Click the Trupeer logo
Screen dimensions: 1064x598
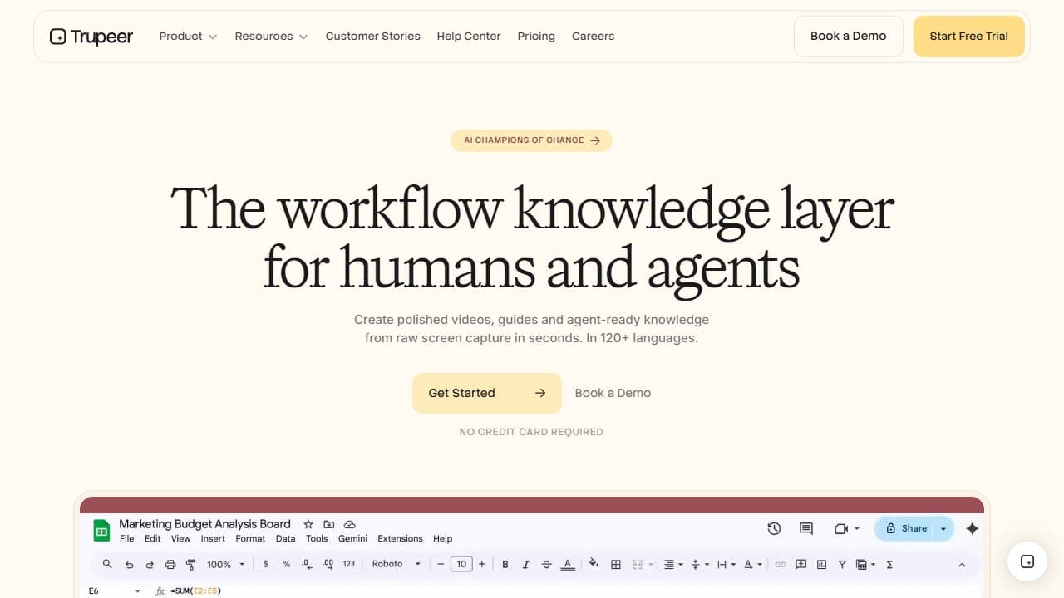point(91,37)
